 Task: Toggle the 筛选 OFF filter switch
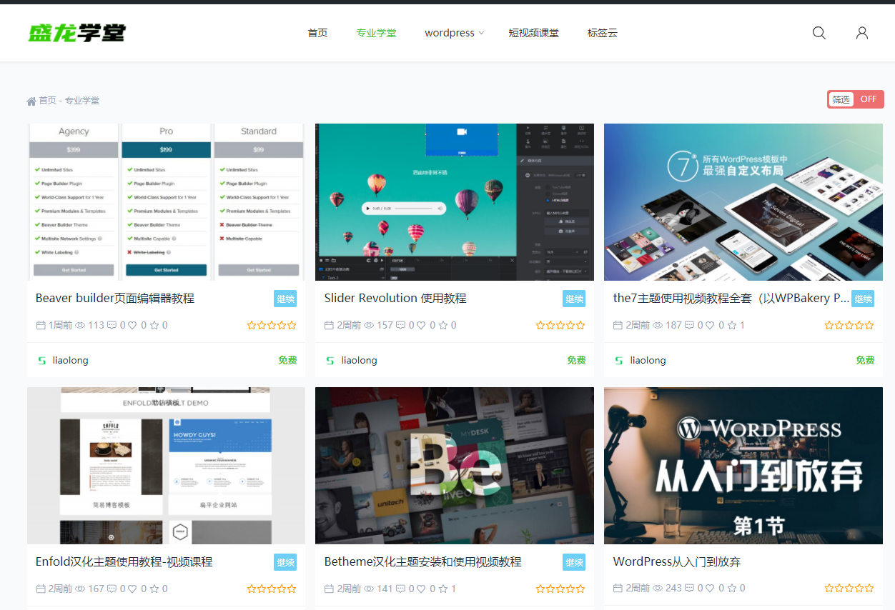point(856,99)
